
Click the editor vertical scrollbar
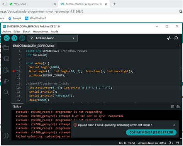[181, 76]
